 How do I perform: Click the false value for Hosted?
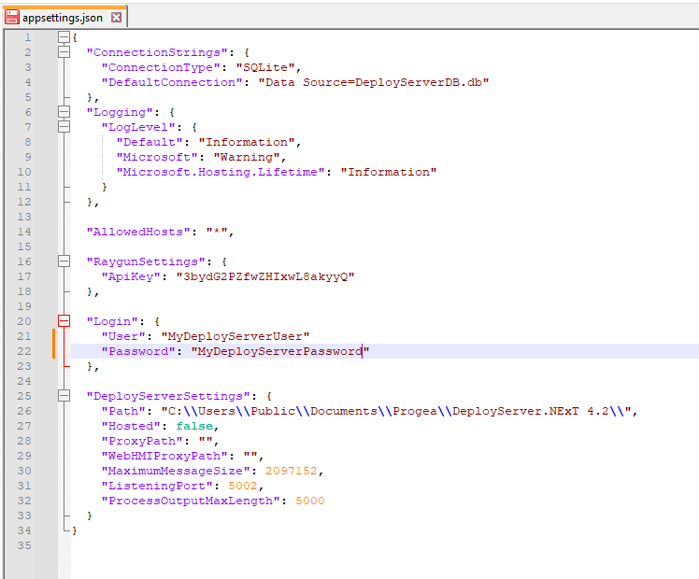[x=194, y=426]
